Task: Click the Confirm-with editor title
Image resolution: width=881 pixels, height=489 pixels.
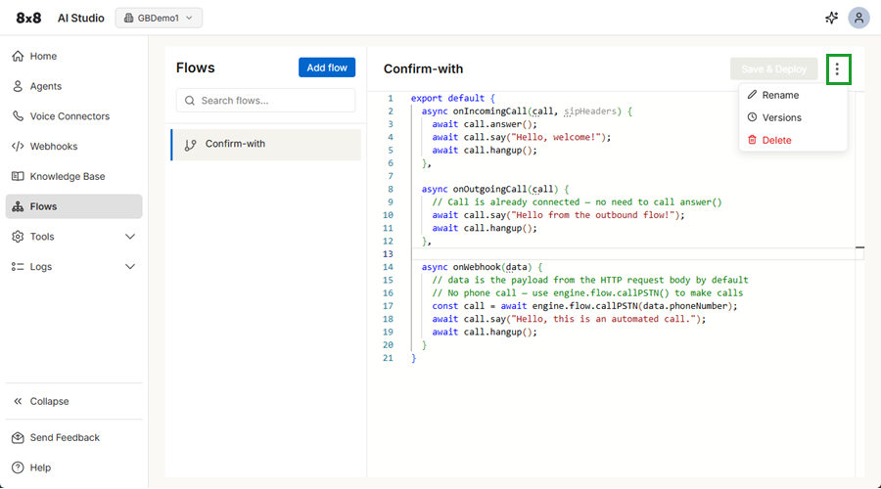Action: click(423, 69)
